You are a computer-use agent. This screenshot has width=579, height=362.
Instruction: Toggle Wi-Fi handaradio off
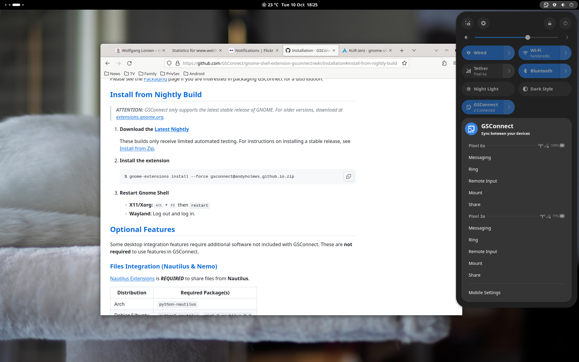[539, 53]
